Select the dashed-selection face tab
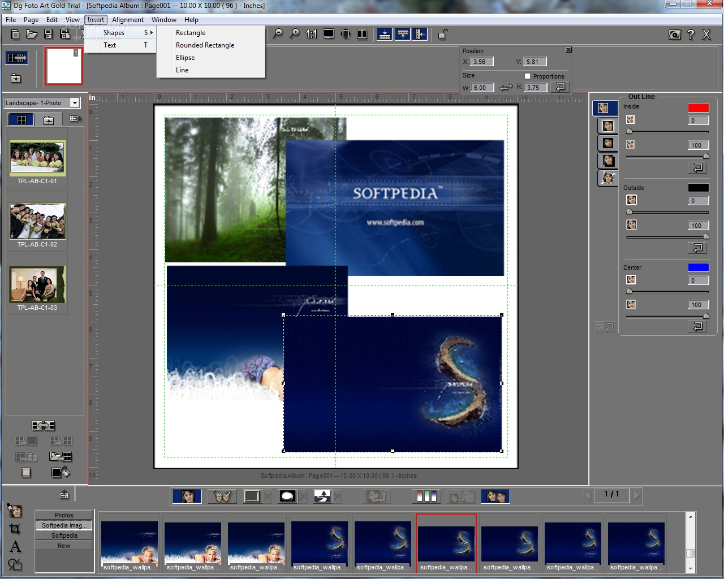This screenshot has height=579, width=724. 608,178
